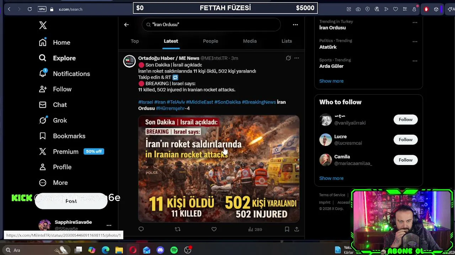The height and width of the screenshot is (255, 455).
Task: Open the #BreakingNews hashtag
Action: point(259,102)
